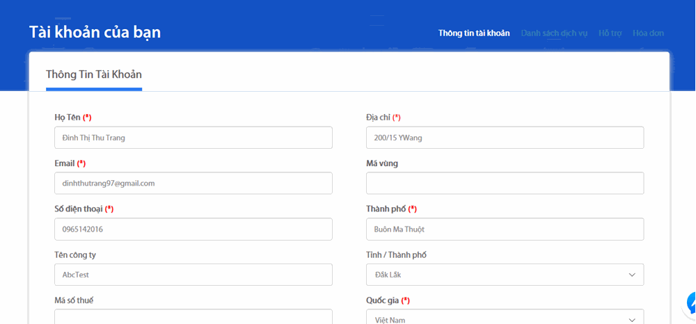The image size is (696, 324).
Task: Click the Tài khoản của bạn heading
Action: 95,32
